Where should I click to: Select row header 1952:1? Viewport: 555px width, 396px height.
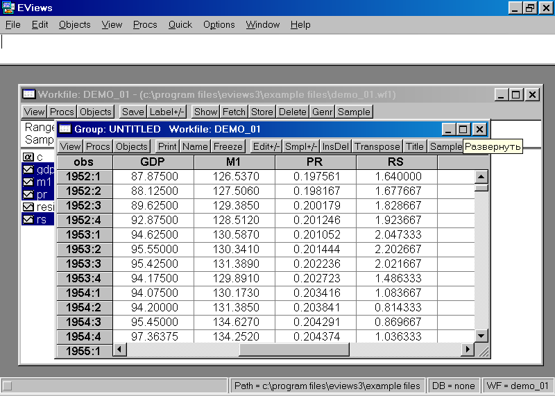[84, 176]
